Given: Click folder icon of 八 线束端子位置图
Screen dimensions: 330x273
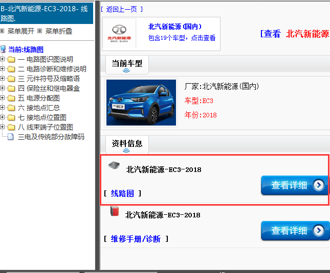Looking at the screenshot, I should (11, 127).
